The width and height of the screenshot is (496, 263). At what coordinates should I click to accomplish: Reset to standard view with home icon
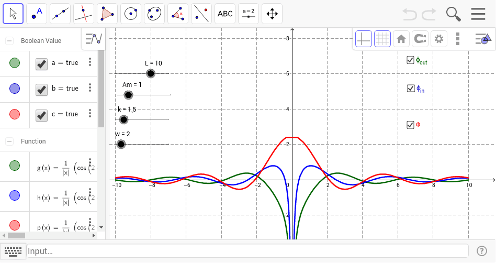[401, 39]
